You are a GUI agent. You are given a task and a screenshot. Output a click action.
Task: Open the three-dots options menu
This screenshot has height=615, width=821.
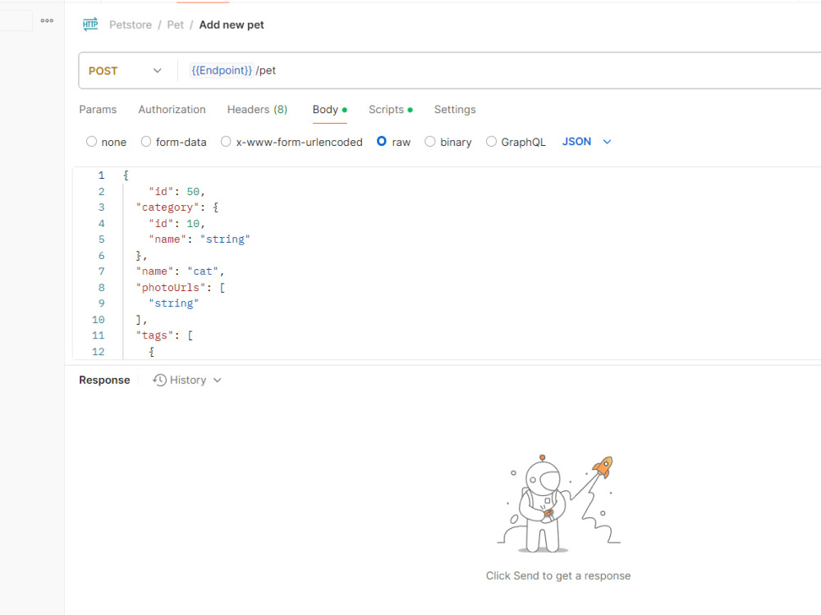coord(47,21)
